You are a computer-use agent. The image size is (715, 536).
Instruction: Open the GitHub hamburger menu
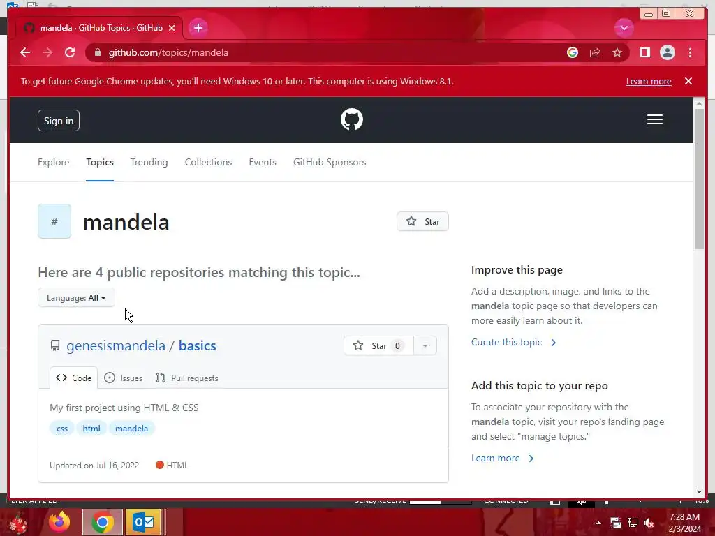[x=654, y=119]
